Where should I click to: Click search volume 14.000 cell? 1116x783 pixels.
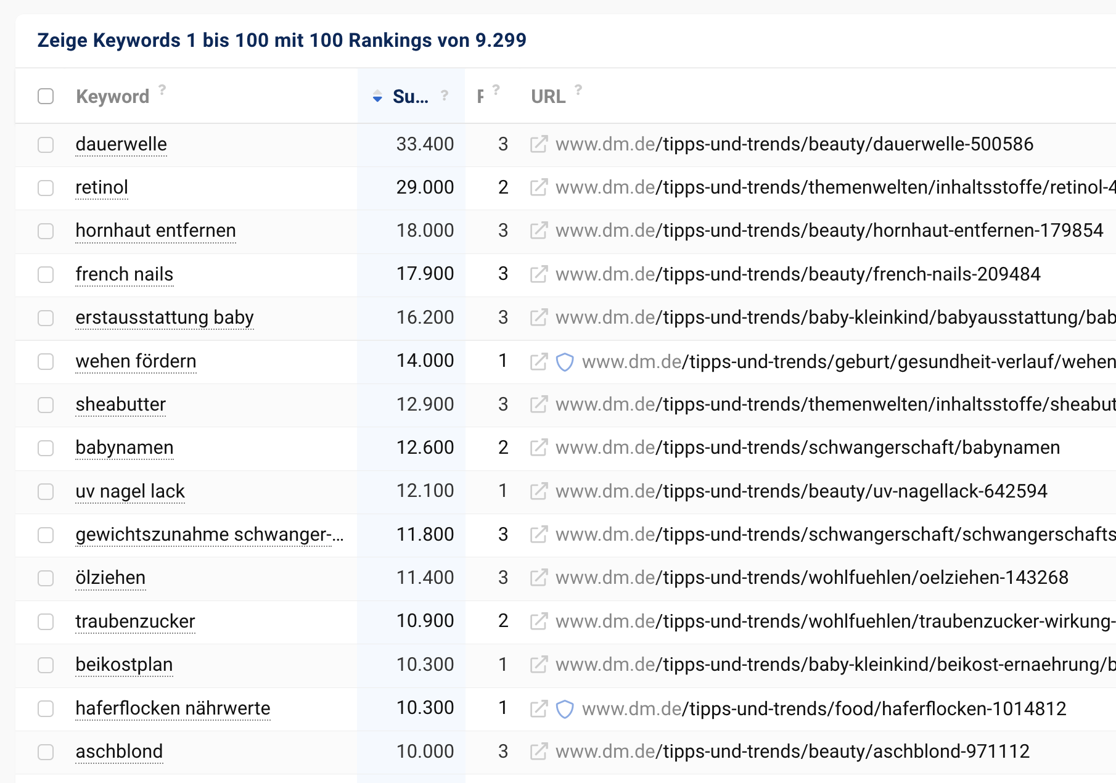coord(411,361)
